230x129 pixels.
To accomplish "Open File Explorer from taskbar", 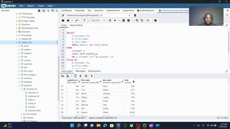I will coord(98,125).
